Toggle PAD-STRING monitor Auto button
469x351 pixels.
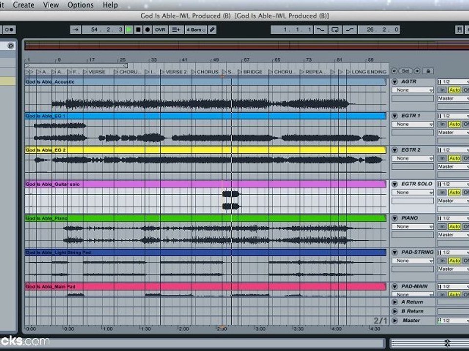[x=454, y=261]
